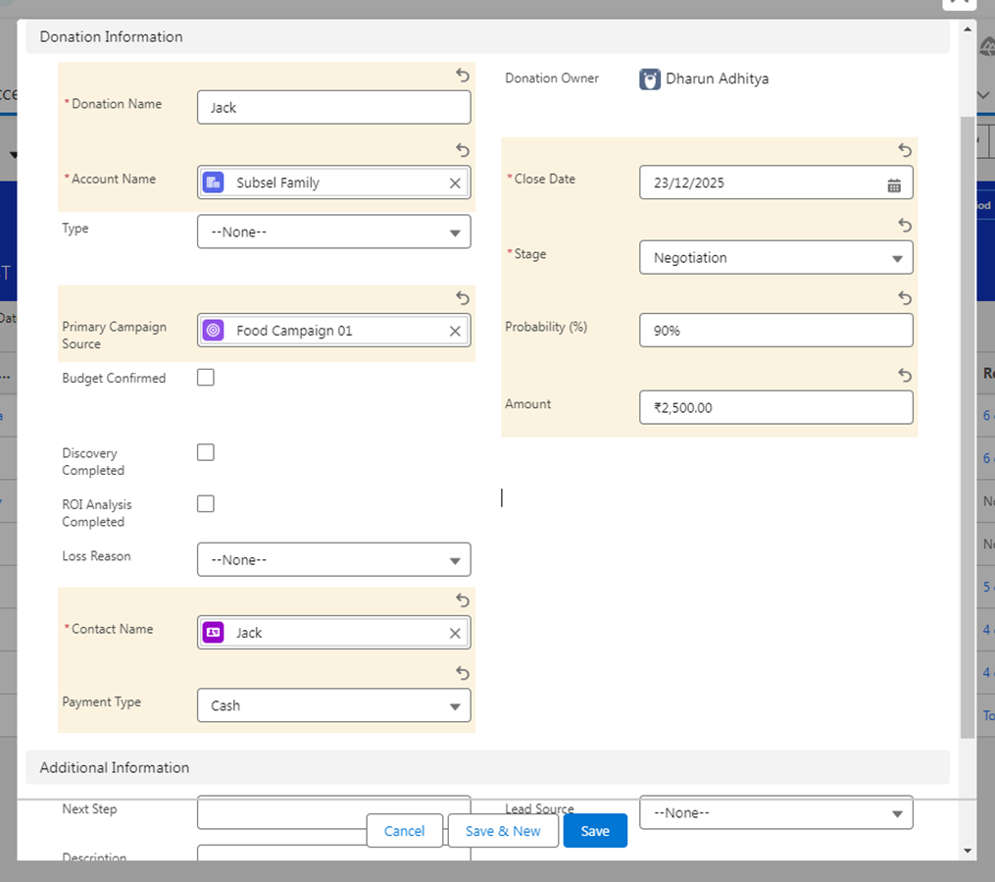Screen dimensions: 995x882
Task: Toggle the Budget Confirmed checkbox
Action: pos(206,377)
